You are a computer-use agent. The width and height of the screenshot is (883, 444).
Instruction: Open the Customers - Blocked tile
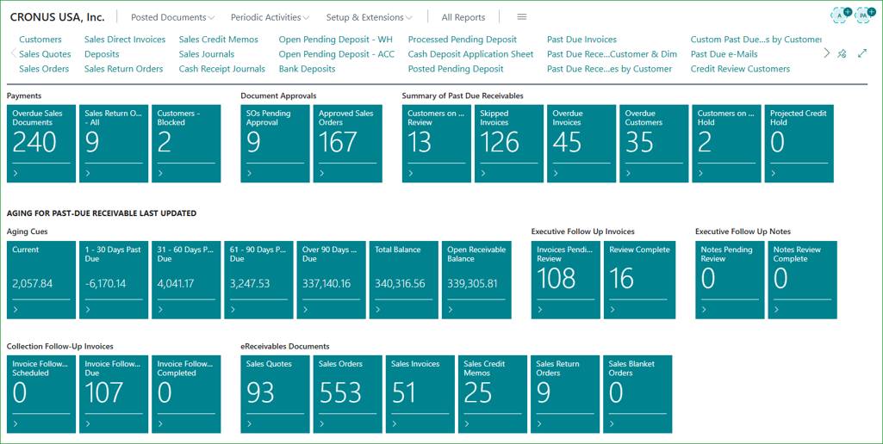(186, 144)
